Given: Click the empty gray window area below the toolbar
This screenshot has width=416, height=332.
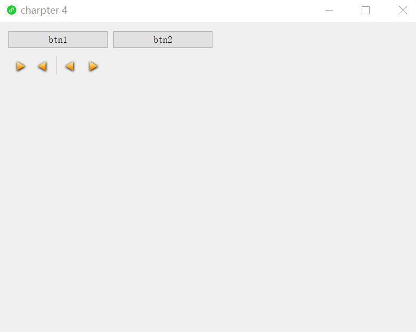Looking at the screenshot, I should click(208, 201).
